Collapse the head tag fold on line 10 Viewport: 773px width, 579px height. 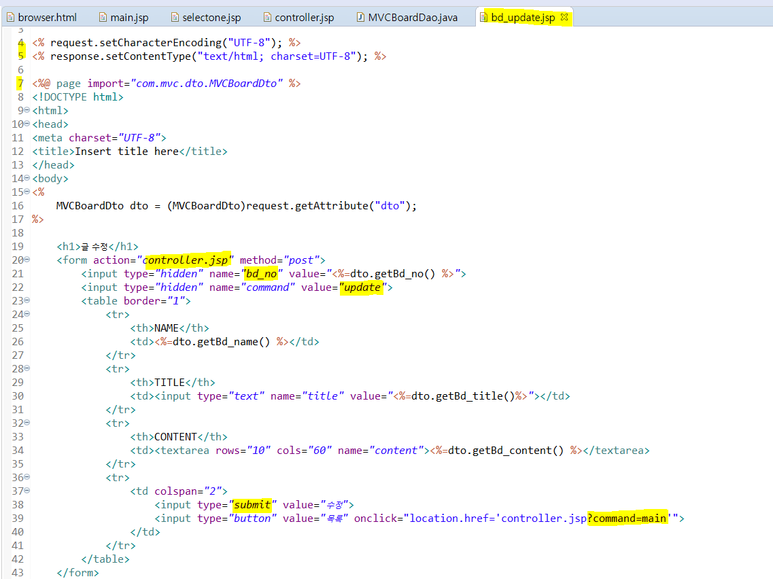point(27,124)
